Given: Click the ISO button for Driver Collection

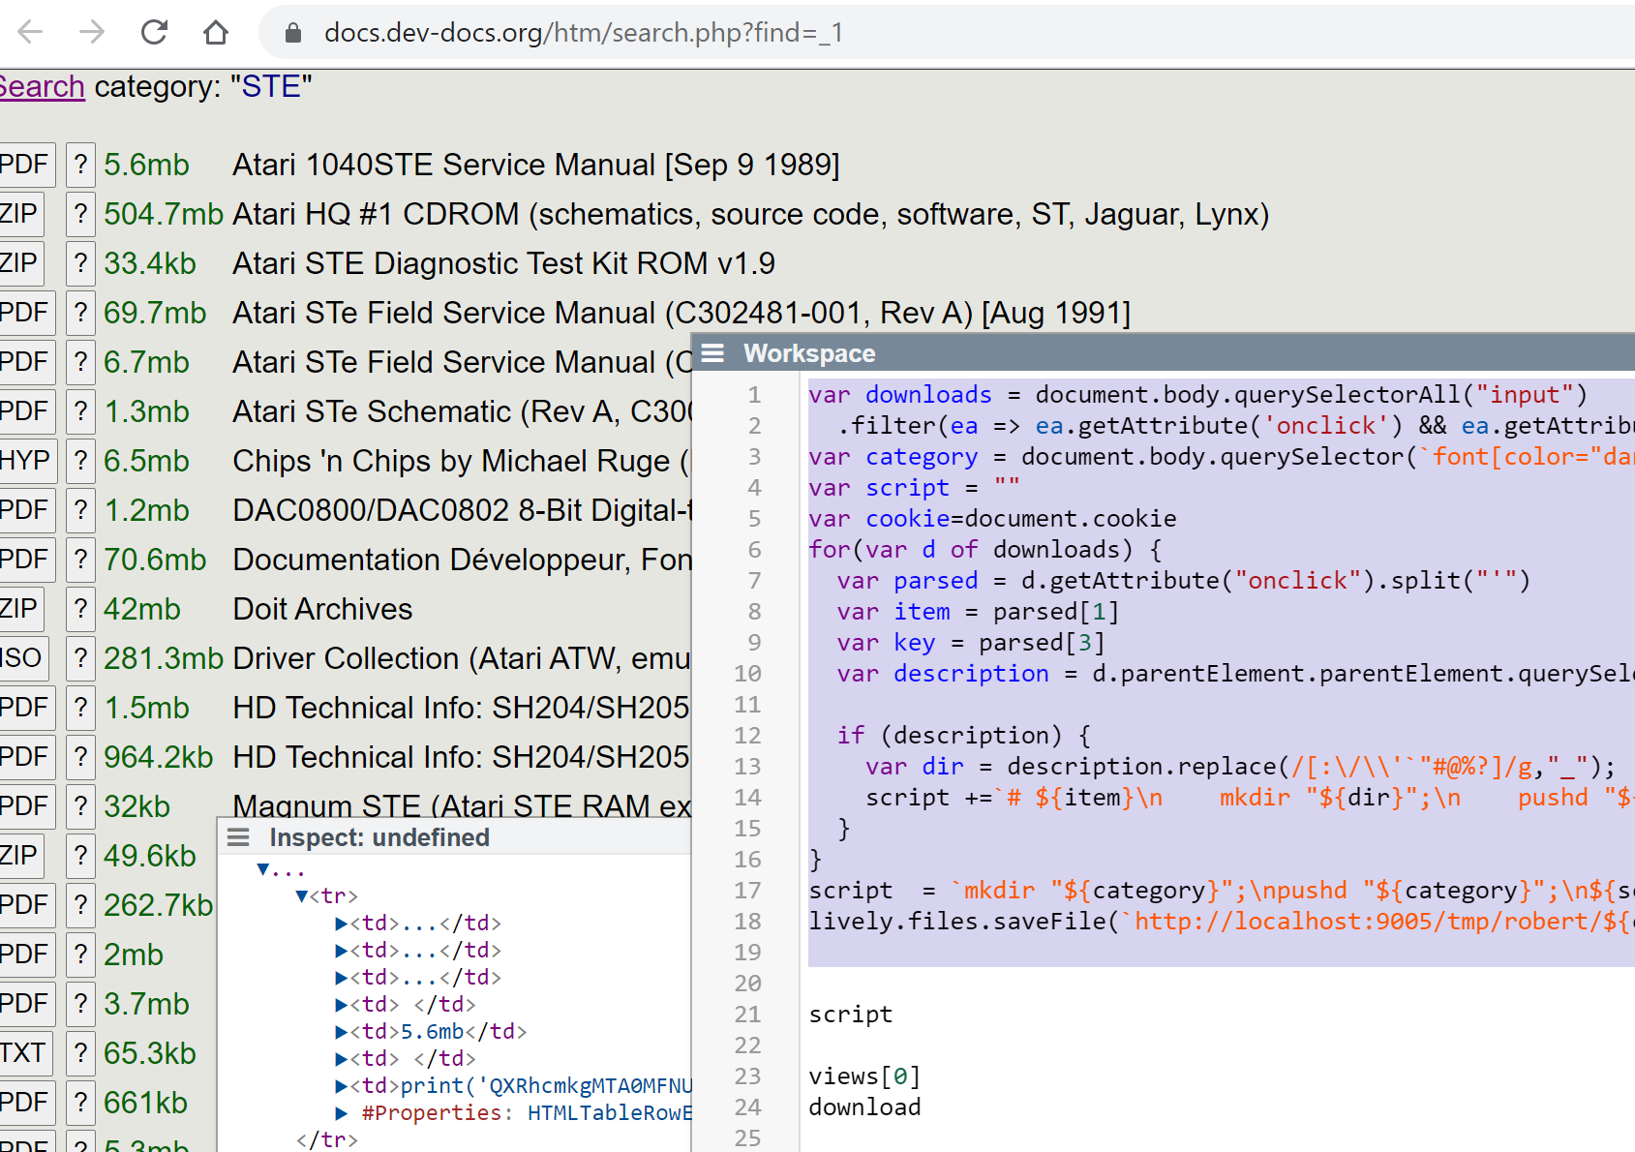Looking at the screenshot, I should [21, 658].
